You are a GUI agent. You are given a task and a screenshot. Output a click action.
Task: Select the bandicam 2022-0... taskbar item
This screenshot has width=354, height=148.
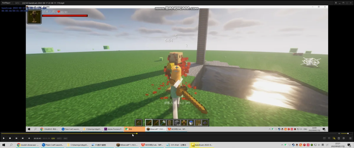coord(201,145)
